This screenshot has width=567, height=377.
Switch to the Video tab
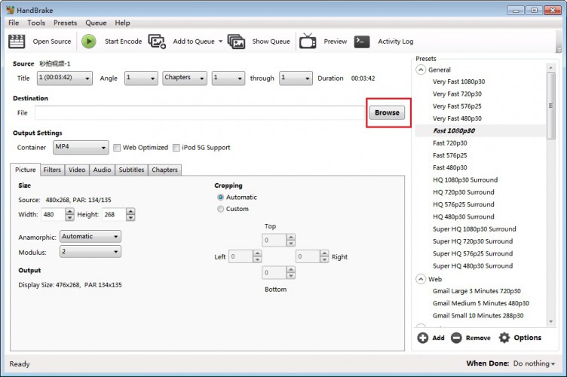(x=77, y=170)
